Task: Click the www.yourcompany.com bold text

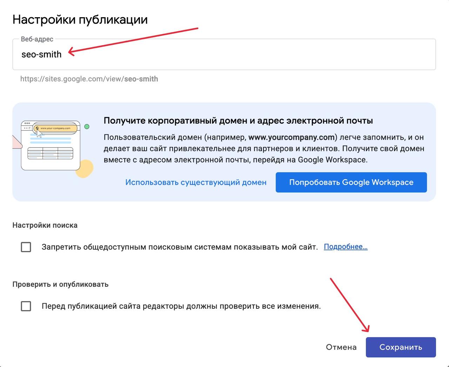Action: tap(291, 137)
